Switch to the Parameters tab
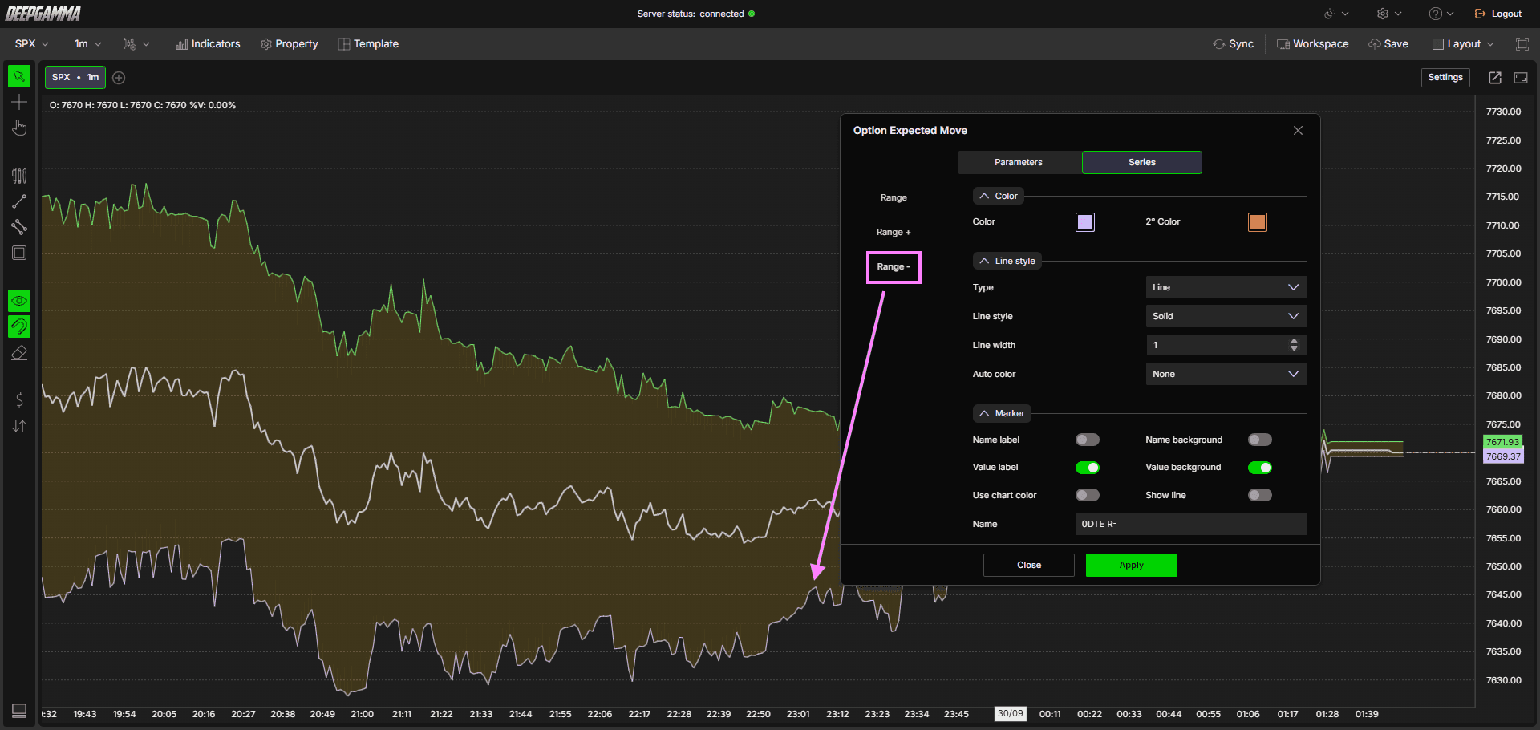The width and height of the screenshot is (1540, 730). 1019,162
